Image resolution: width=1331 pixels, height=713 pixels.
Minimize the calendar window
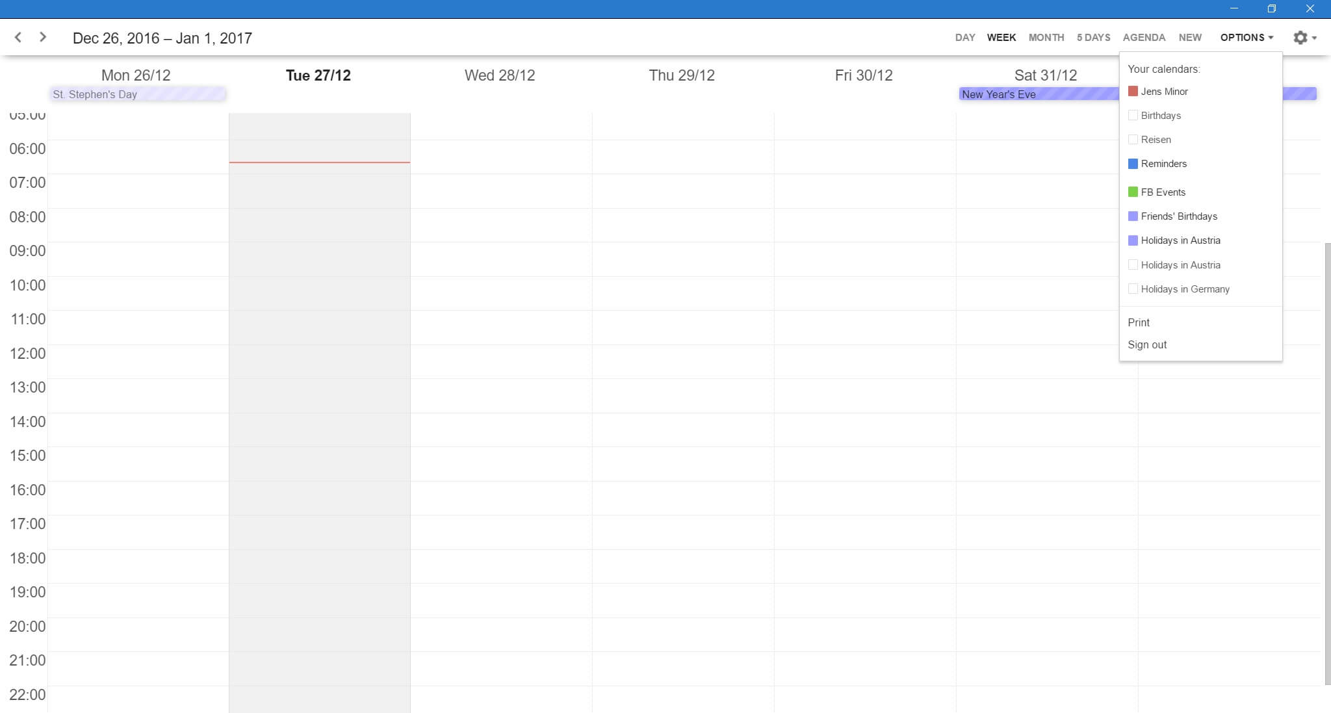coord(1234,8)
